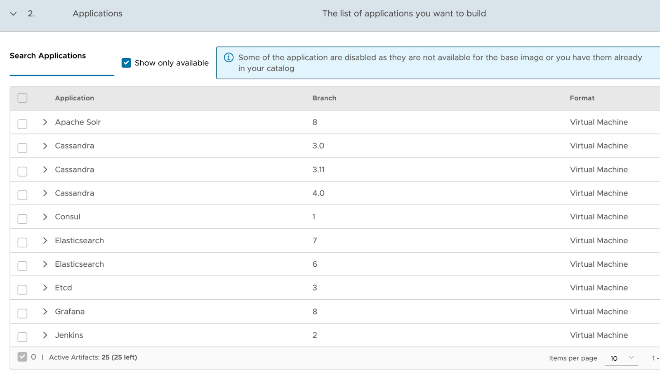Click the Applications step title

(x=98, y=14)
